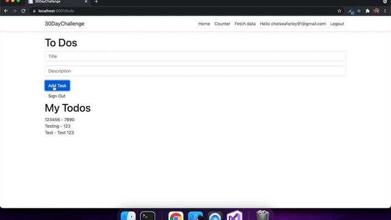The height and width of the screenshot is (220, 391).
Task: Select the '123456 - 7890' todo item
Action: (x=60, y=120)
